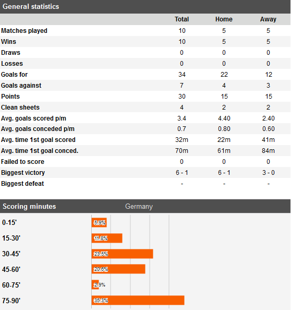Select the Biggest victory home score 6 - 1
The width and height of the screenshot is (291, 310).
click(224, 173)
